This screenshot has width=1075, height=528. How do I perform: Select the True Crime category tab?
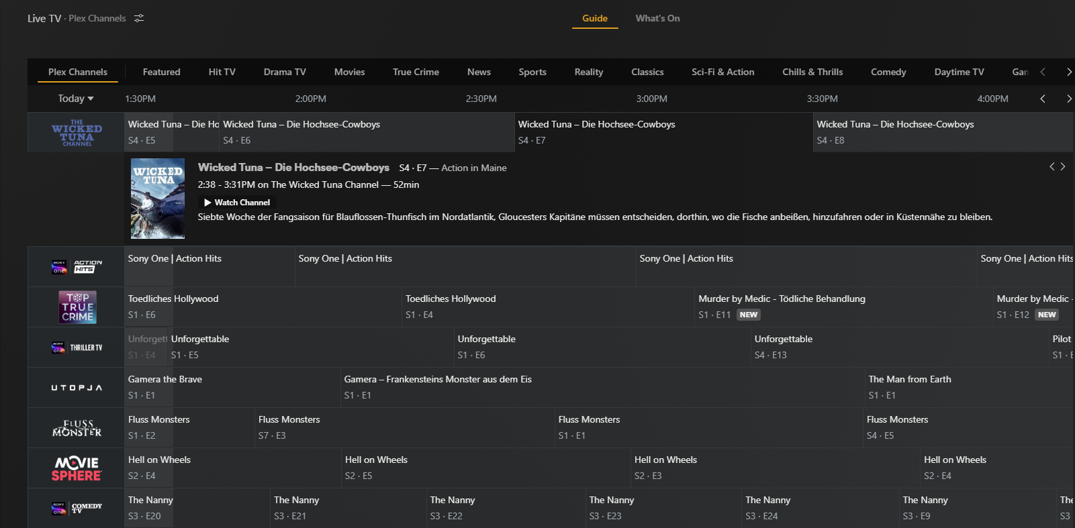coord(416,72)
